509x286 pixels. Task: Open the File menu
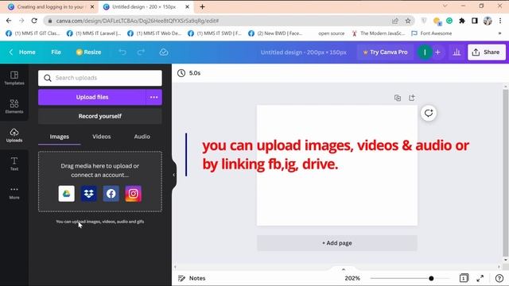pyautogui.click(x=56, y=52)
